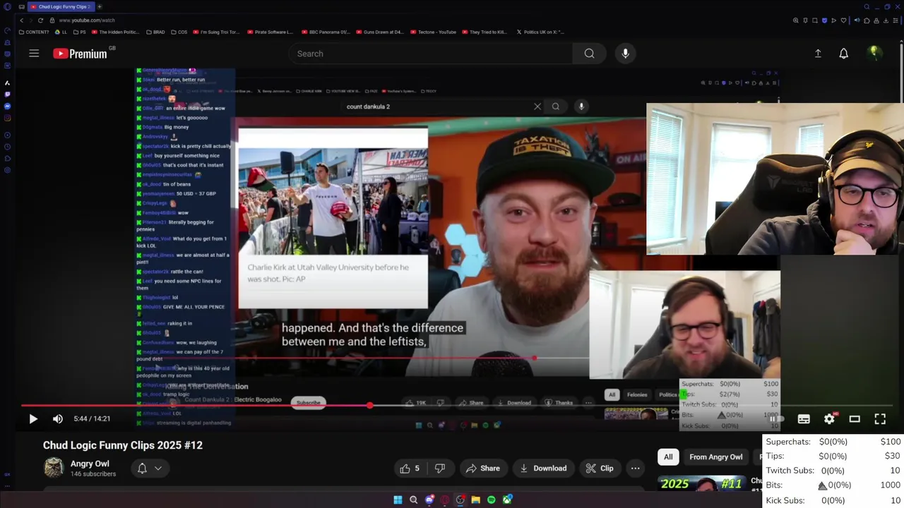The image size is (904, 508).
Task: Toggle the browser ad blocker shield
Action: 824,20
